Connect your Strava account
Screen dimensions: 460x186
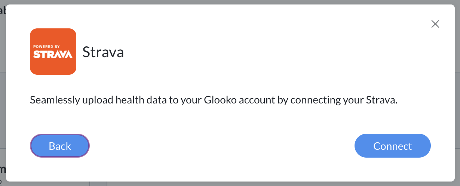point(393,146)
